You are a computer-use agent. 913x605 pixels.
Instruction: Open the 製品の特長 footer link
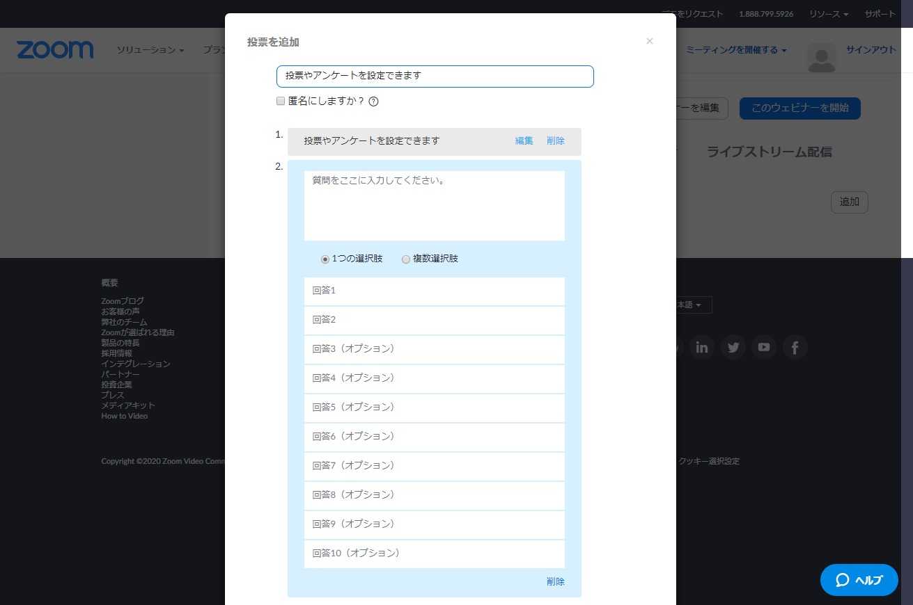(120, 343)
